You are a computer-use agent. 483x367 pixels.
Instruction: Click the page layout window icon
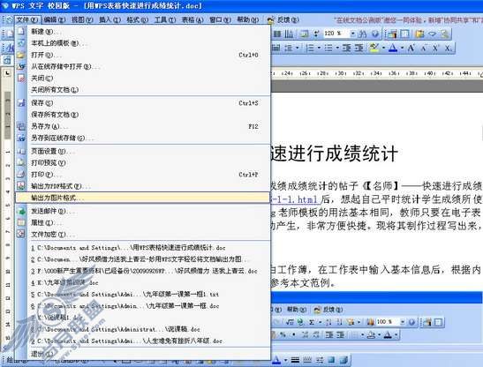404,34
